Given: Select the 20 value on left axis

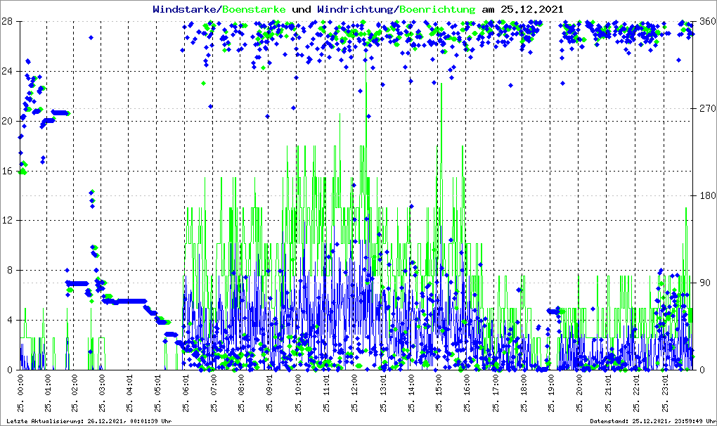Looking at the screenshot, I should coord(8,121).
